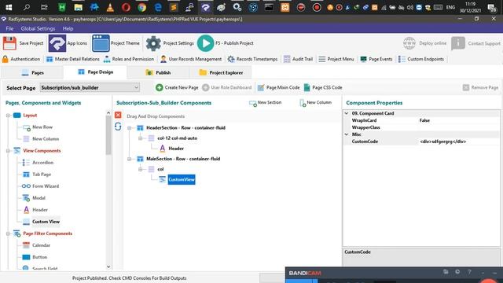
Task: Select Calendar filter component
Action: click(x=36, y=245)
